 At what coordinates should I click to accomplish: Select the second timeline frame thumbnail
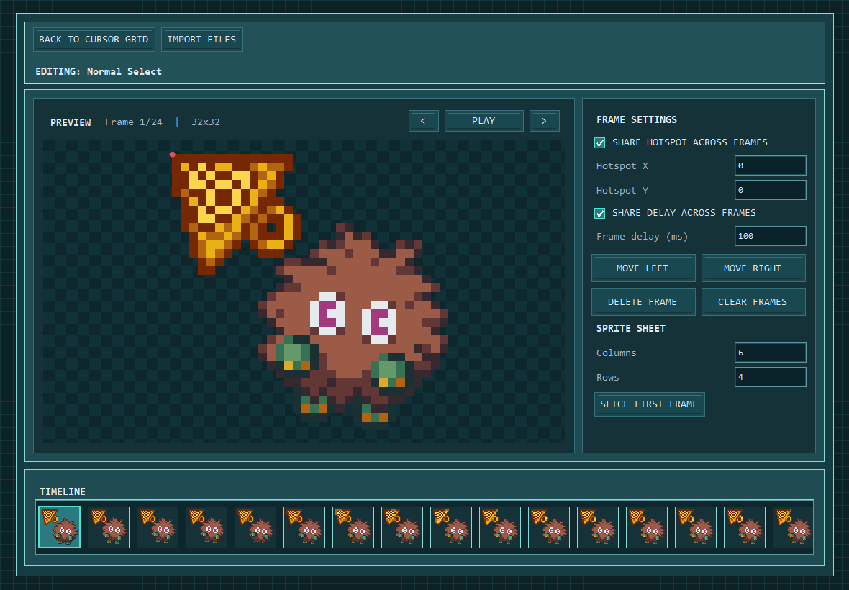pyautogui.click(x=109, y=527)
